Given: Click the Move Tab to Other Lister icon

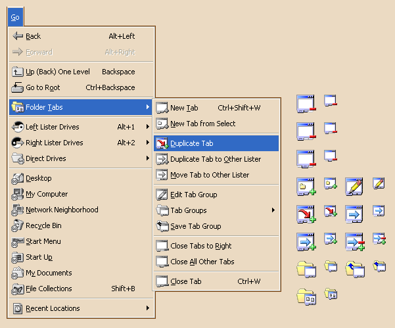Looking at the screenshot, I should point(162,175).
